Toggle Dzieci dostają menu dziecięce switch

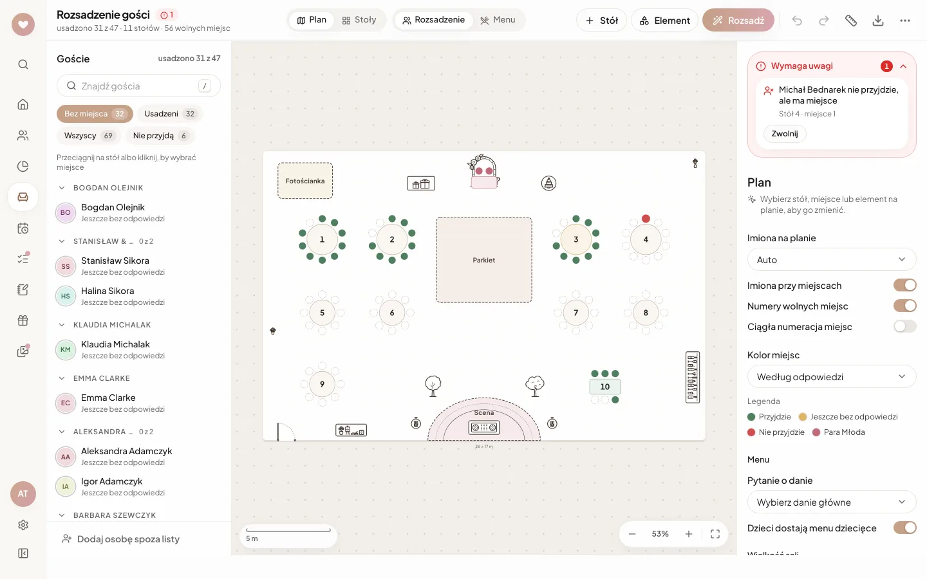click(x=905, y=528)
